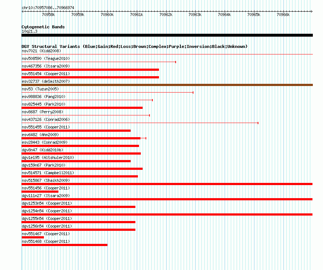Open variant nsv551467 (Cooper2011) label
323x270 pixels.
tap(46, 234)
